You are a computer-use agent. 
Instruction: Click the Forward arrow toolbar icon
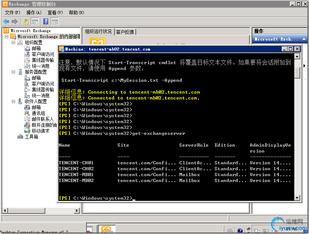point(15,21)
